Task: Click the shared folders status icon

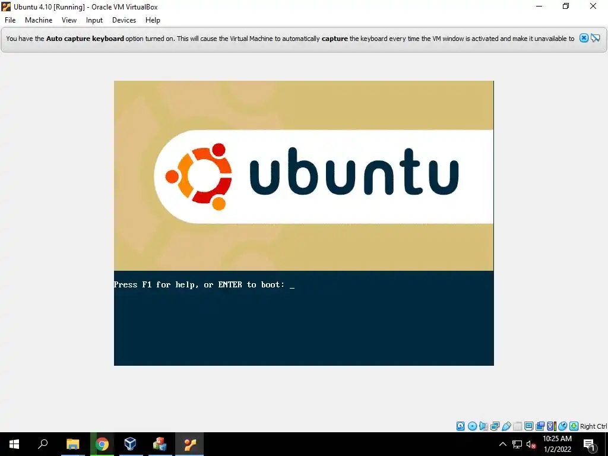Action: 518,426
